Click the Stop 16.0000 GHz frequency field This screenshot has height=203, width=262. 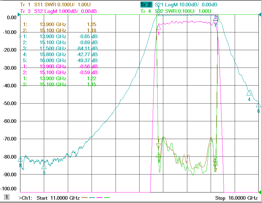(x=236, y=198)
